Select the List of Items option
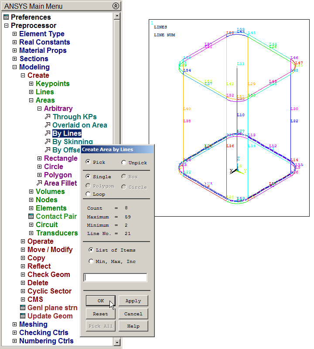The image size is (314, 349). click(91, 250)
